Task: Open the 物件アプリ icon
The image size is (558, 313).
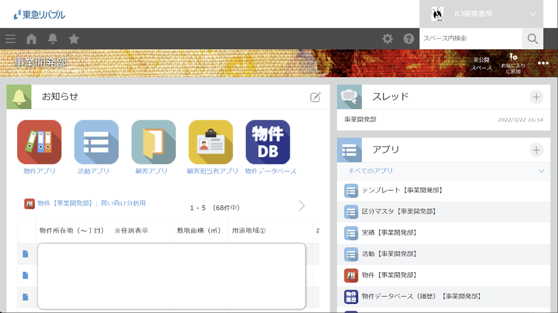Action: (x=39, y=142)
